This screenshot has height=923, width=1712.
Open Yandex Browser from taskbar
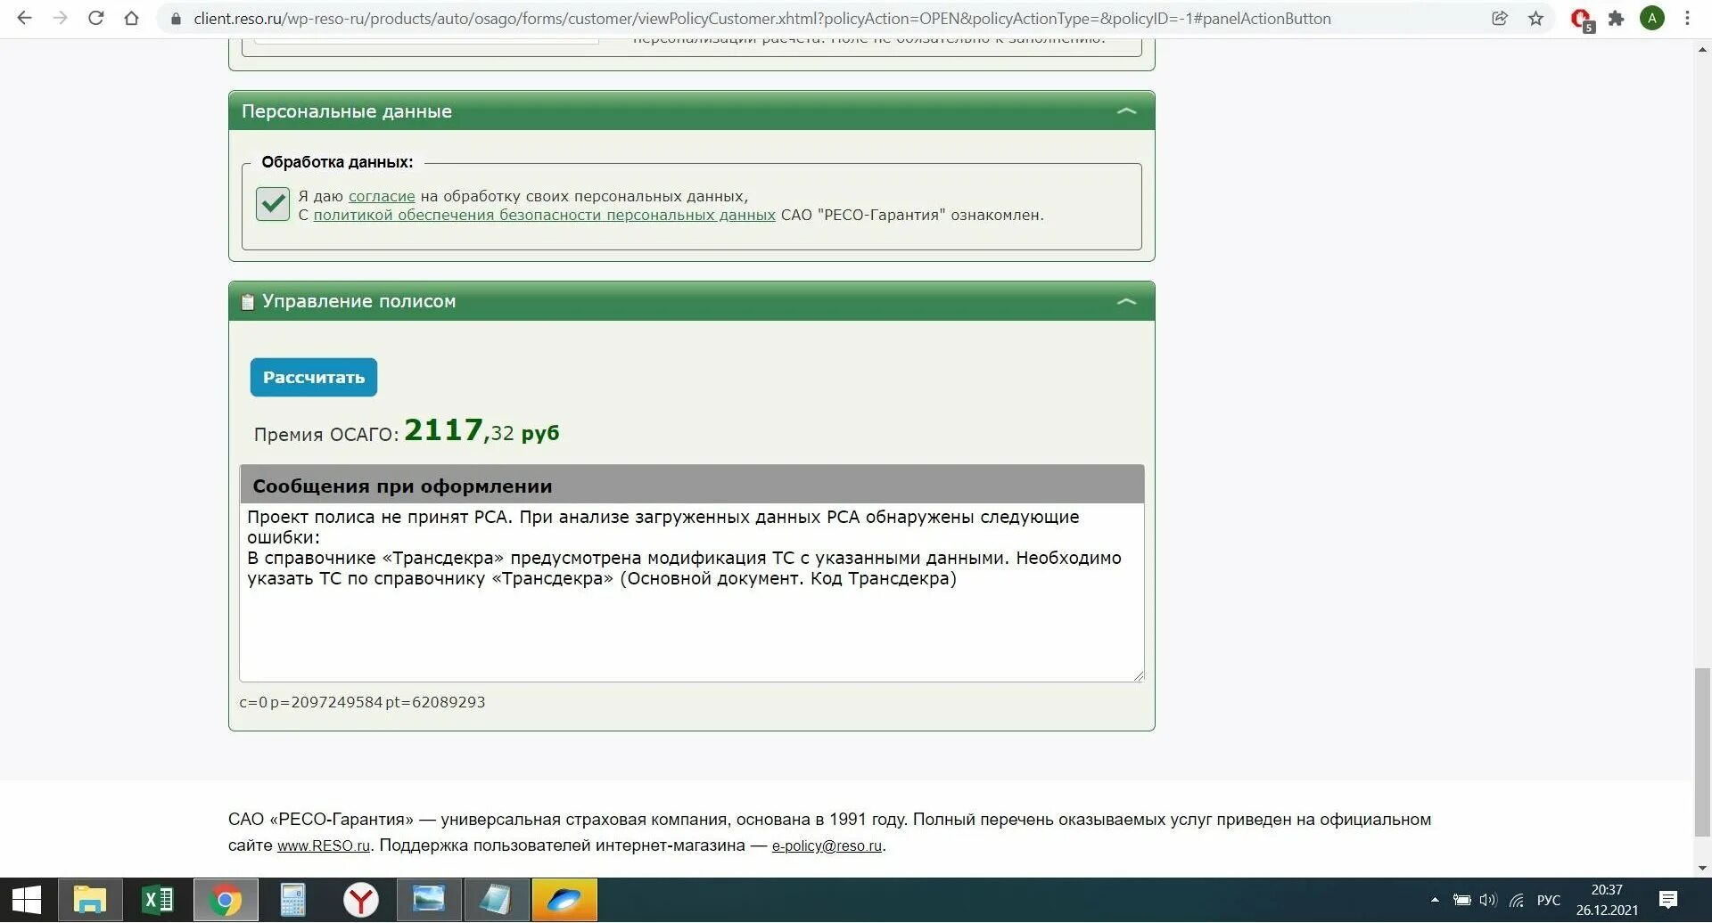(x=361, y=901)
